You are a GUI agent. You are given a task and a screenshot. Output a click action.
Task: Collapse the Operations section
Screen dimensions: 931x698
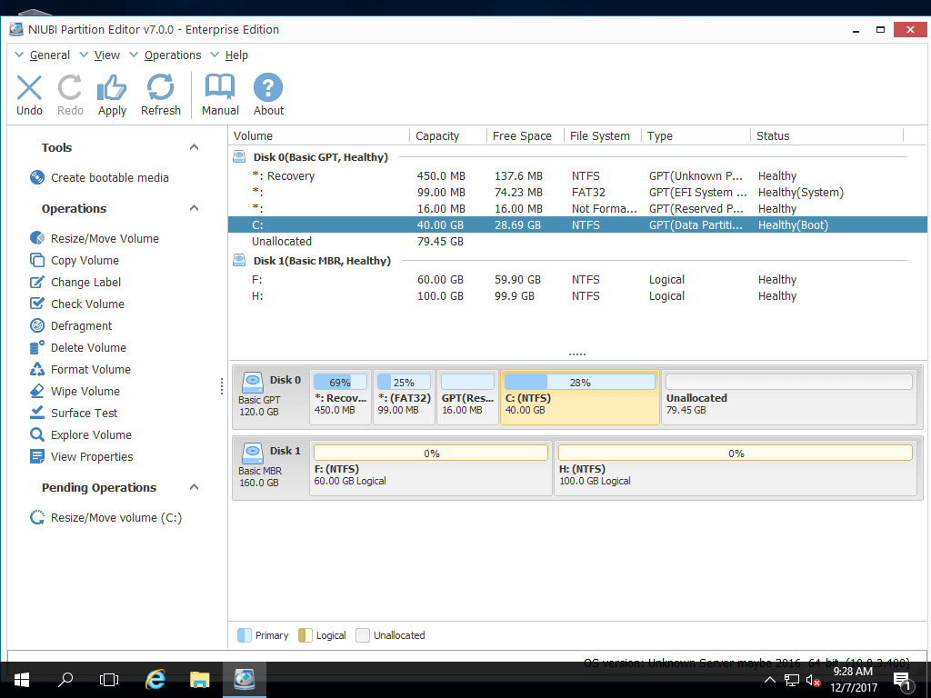pyautogui.click(x=194, y=208)
